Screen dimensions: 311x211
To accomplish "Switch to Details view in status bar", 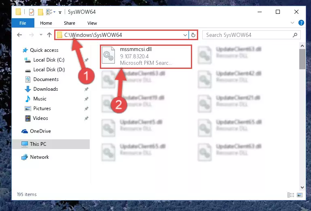I will [x=291, y=195].
